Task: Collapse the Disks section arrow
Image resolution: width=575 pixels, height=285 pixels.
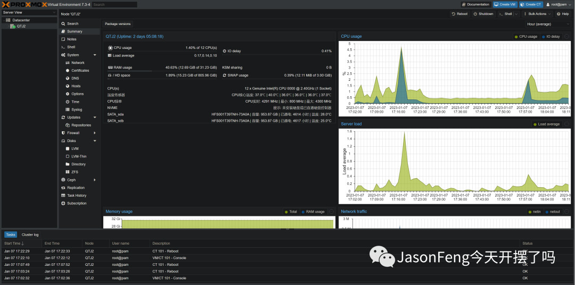Action: click(x=95, y=141)
